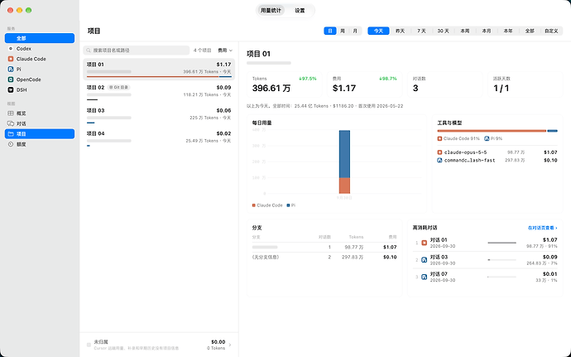Select the Pi service icon
The image size is (571, 357).
pos(11,69)
